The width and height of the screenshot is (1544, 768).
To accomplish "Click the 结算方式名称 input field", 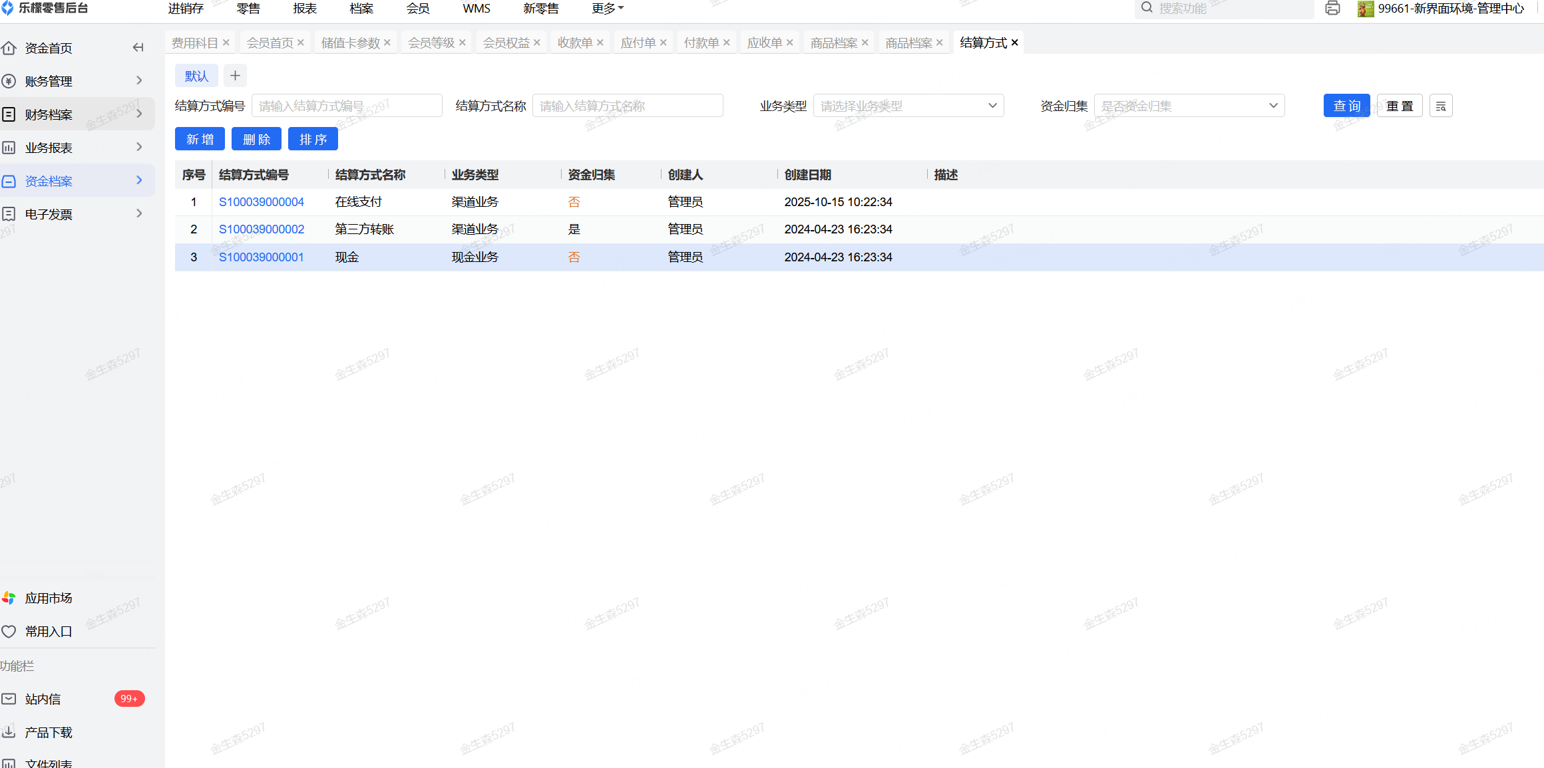I will click(627, 106).
